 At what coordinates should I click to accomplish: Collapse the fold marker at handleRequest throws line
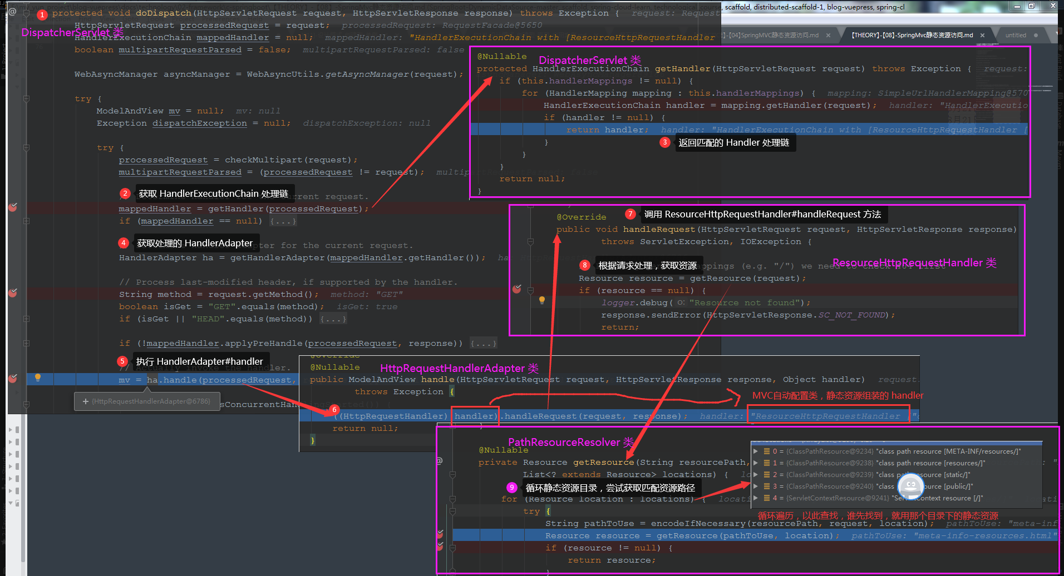530,241
